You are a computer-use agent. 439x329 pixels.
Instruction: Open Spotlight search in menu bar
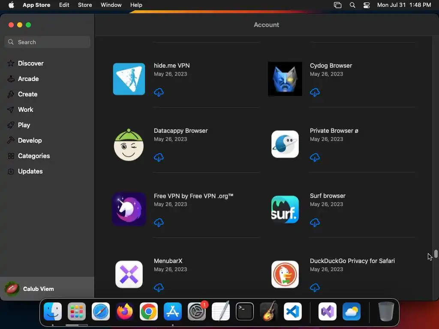pyautogui.click(x=352, y=5)
